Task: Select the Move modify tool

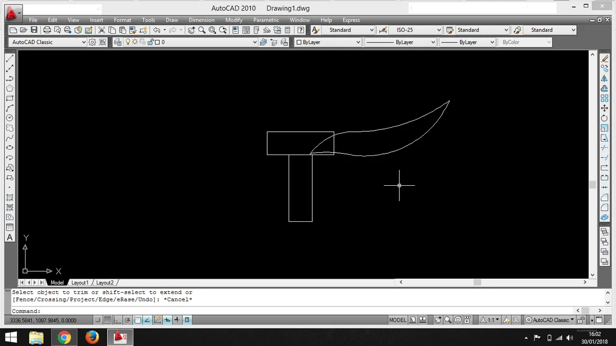Action: tap(604, 108)
